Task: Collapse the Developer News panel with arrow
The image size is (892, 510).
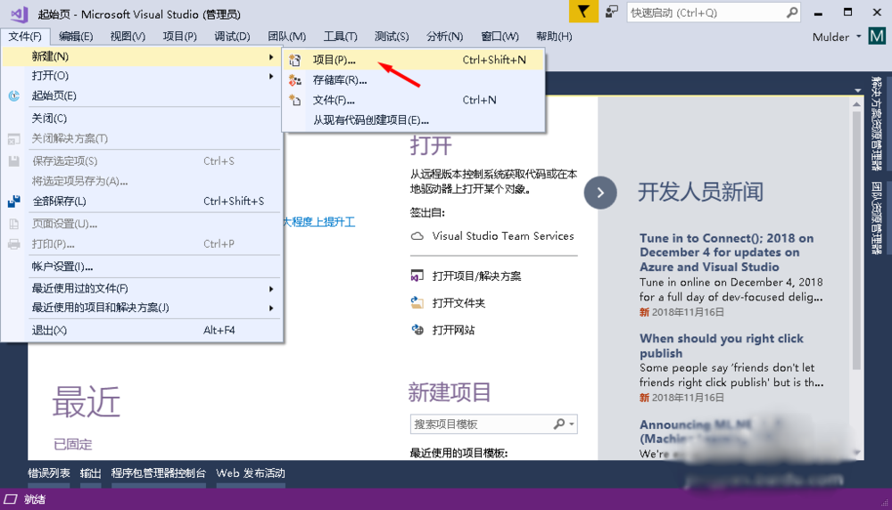Action: [600, 192]
